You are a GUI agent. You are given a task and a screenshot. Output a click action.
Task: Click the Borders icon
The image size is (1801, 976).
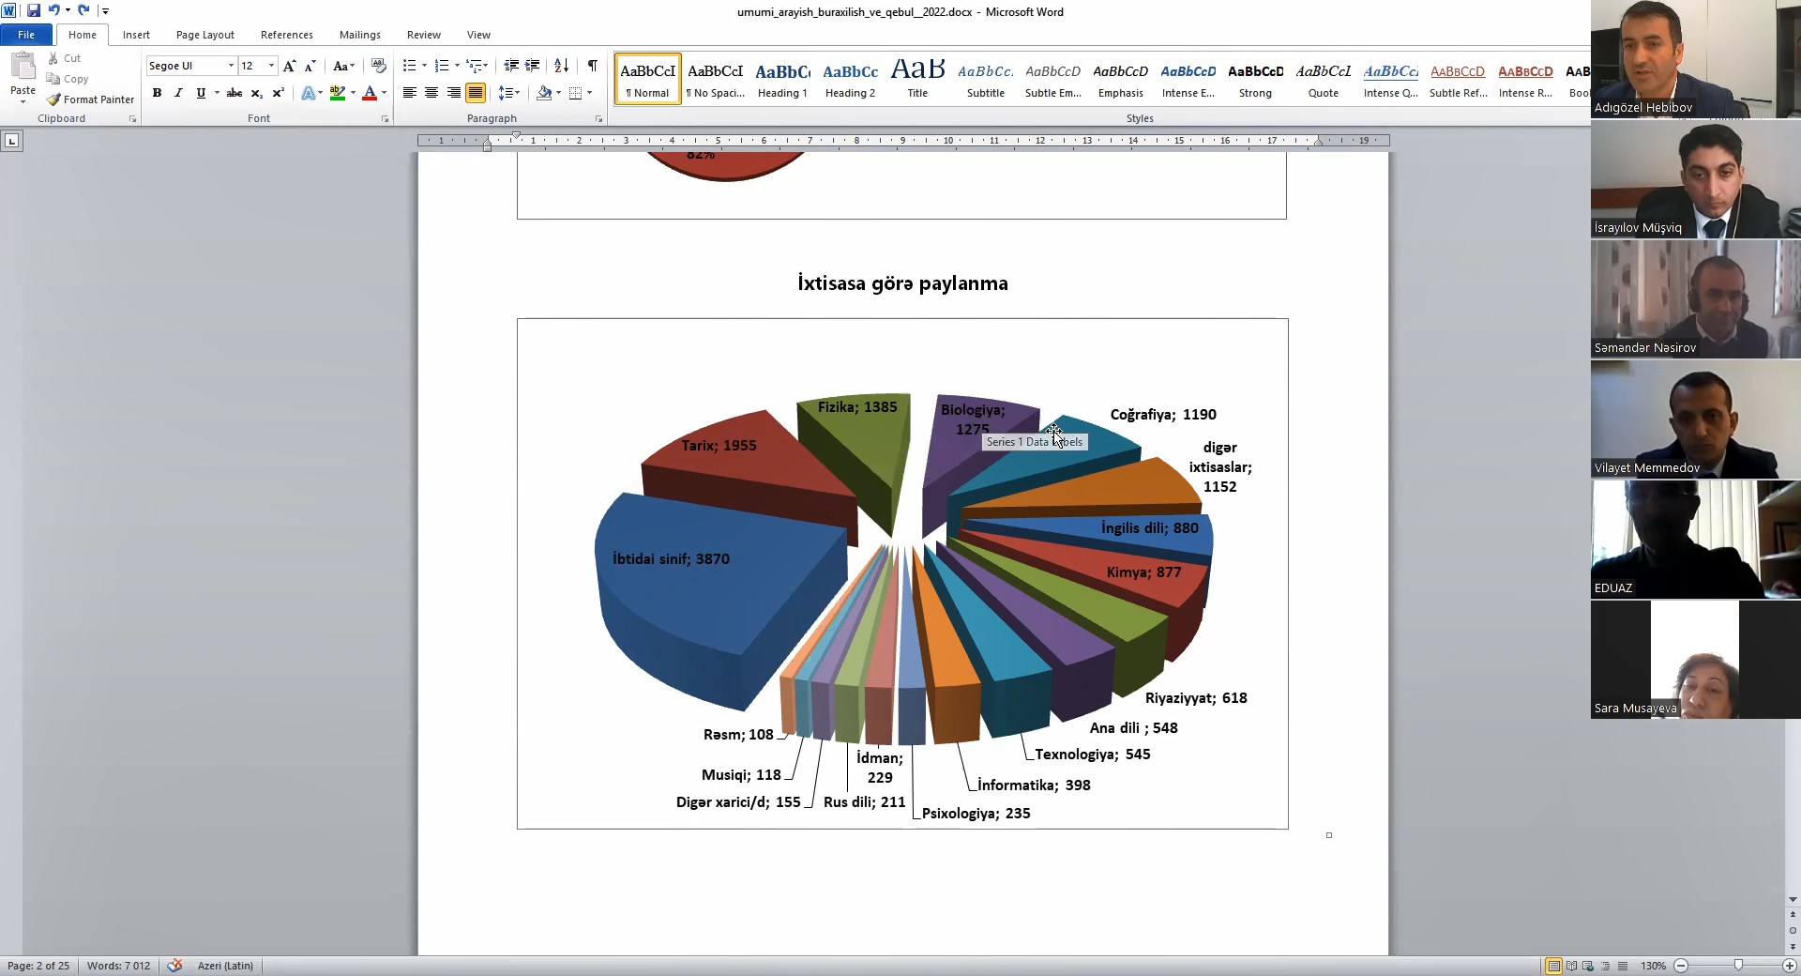(576, 93)
